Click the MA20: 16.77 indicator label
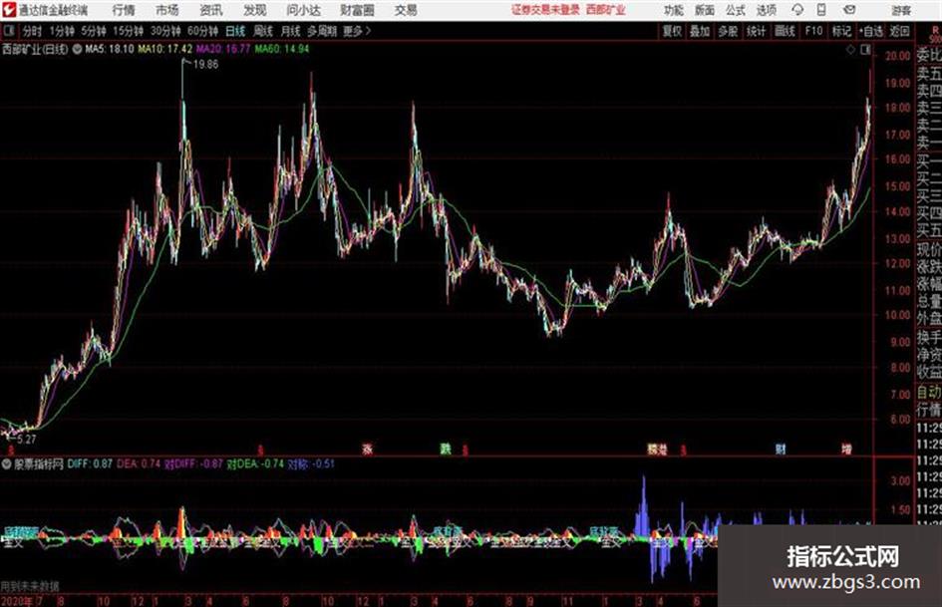The image size is (942, 607). tap(223, 49)
